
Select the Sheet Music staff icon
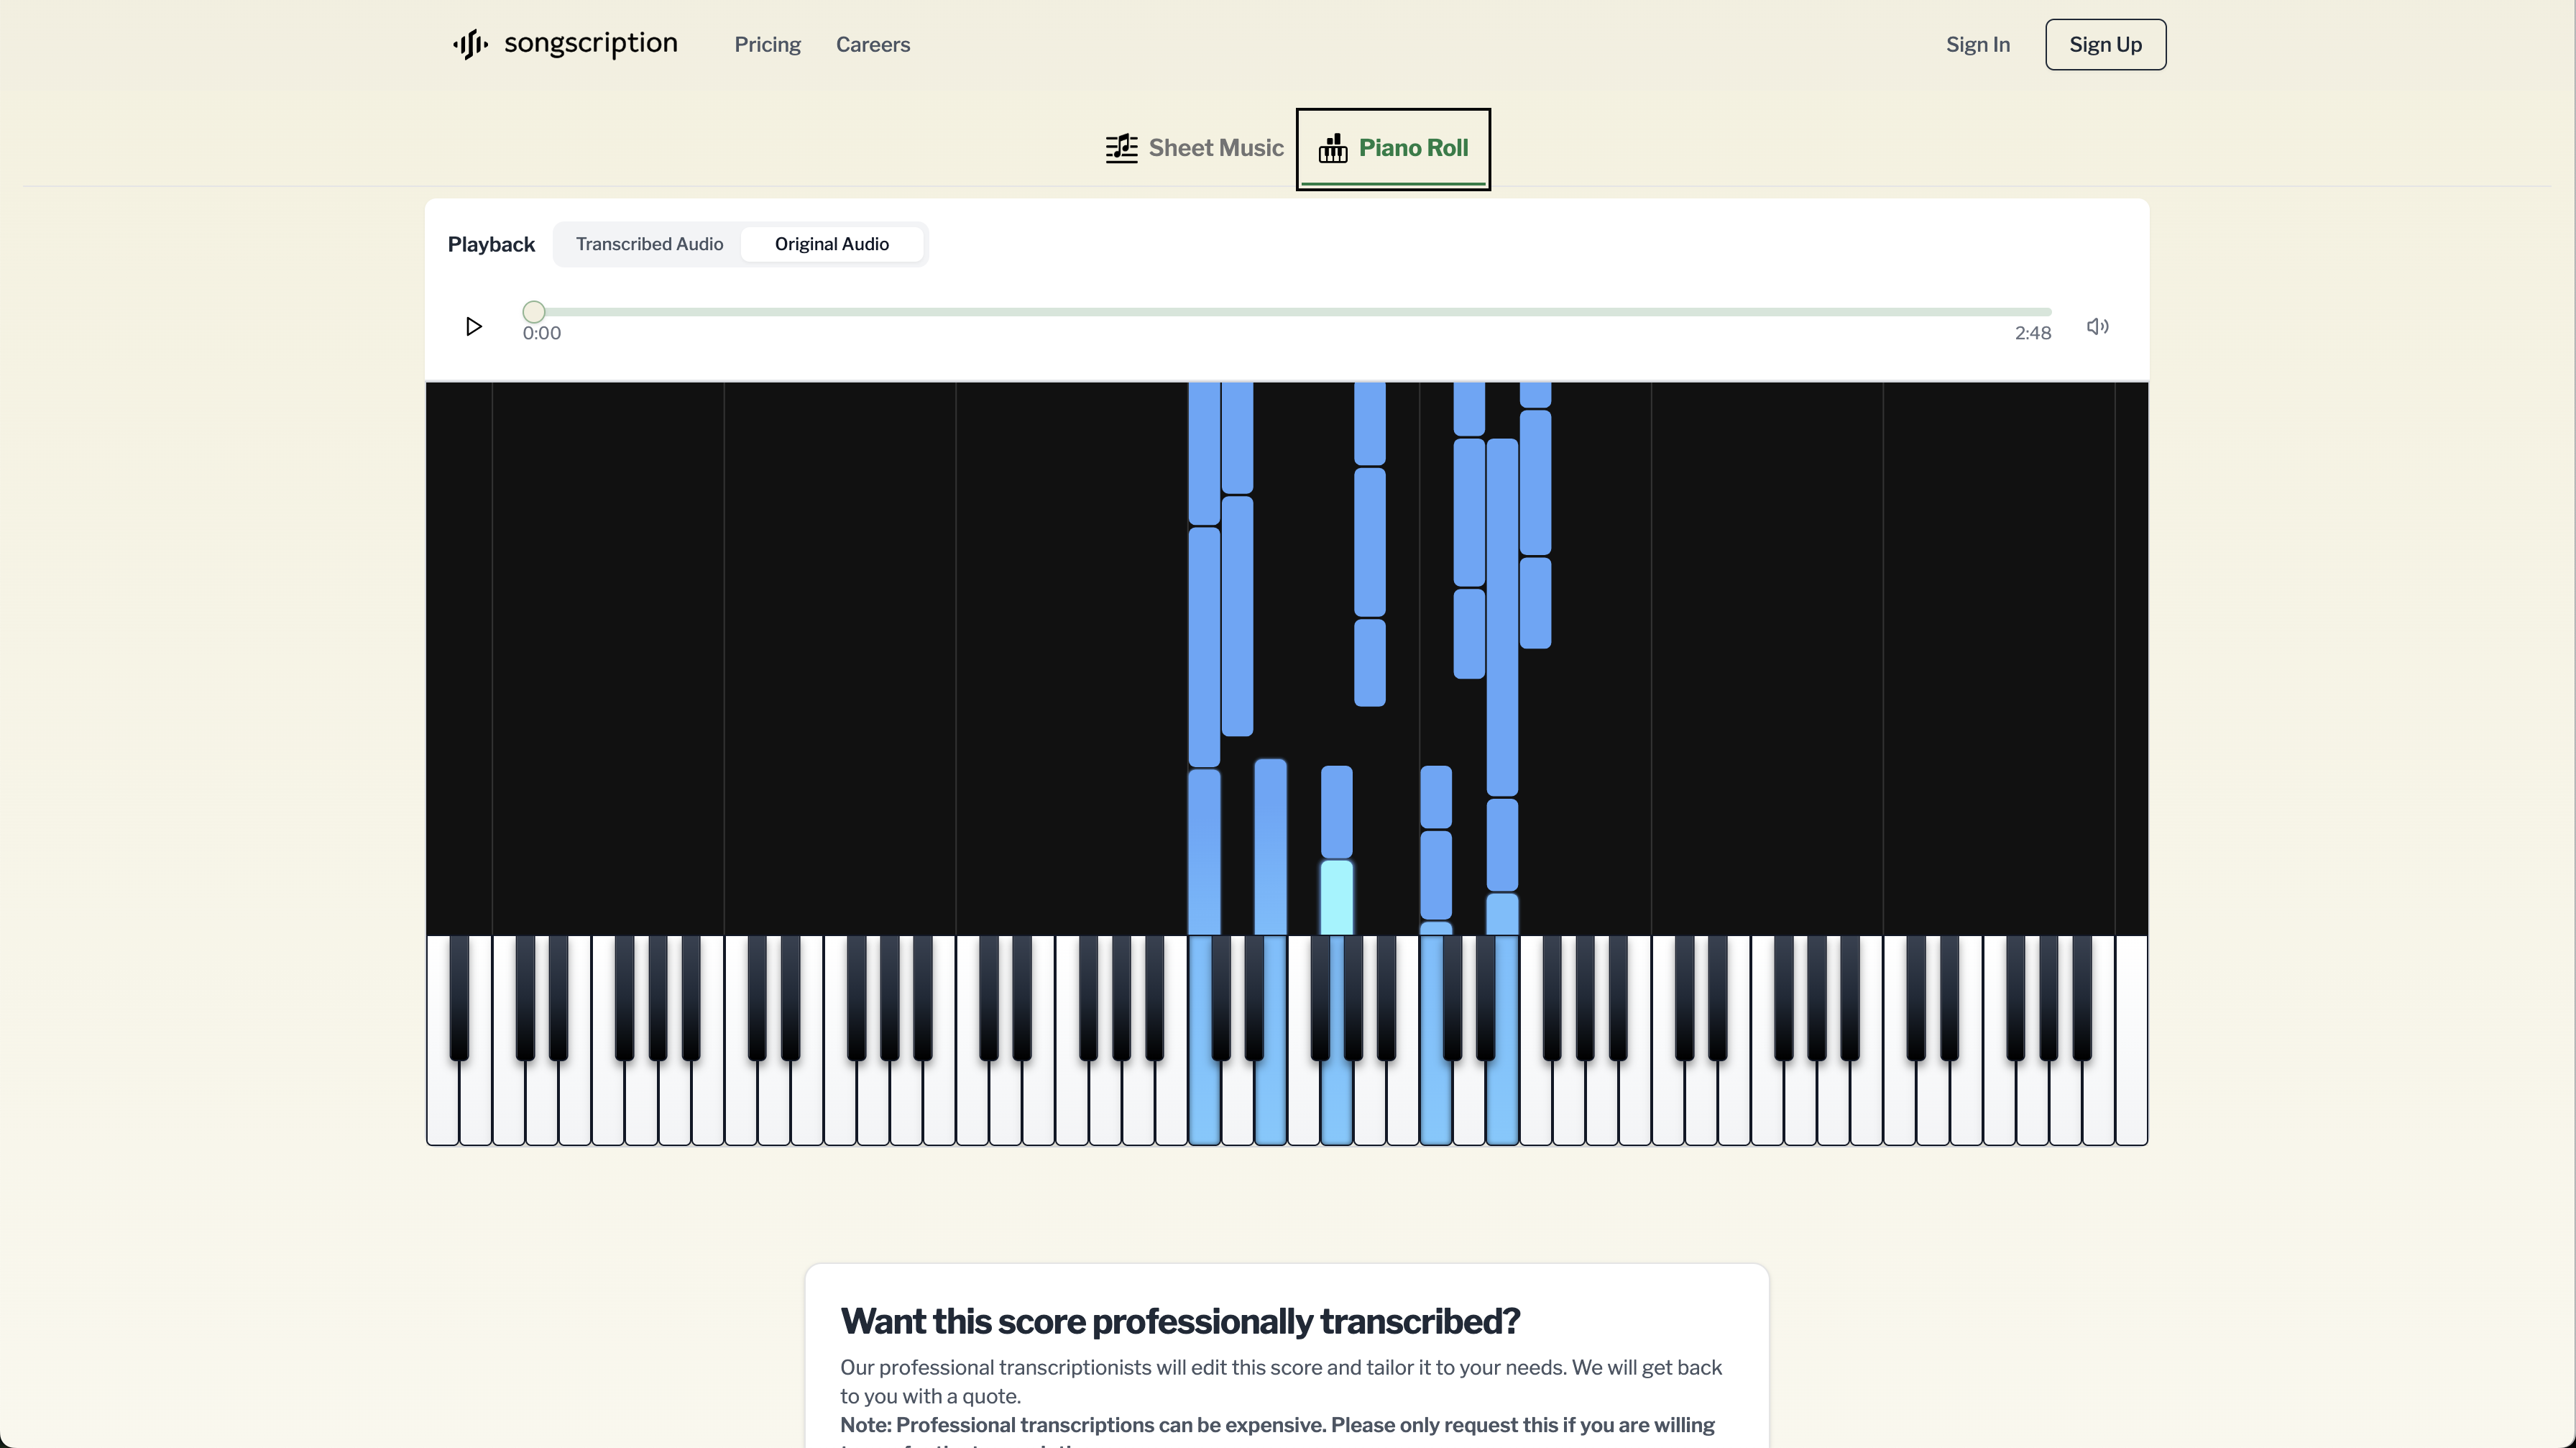pyautogui.click(x=1121, y=147)
